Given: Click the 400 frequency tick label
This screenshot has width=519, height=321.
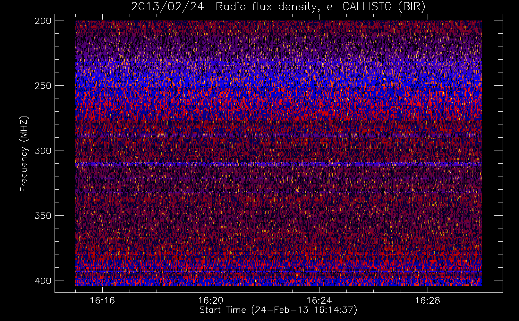Looking at the screenshot, I should pos(43,281).
